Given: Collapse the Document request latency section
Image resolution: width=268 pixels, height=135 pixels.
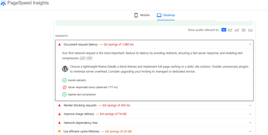Looking at the screenshot, I should (250, 44).
